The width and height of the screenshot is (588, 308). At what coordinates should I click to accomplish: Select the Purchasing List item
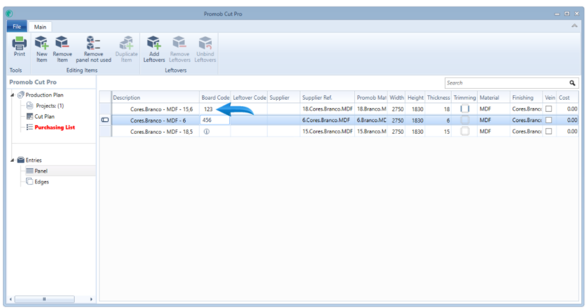point(55,128)
